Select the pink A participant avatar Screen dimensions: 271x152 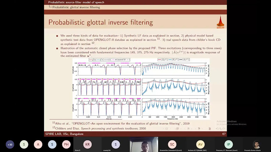click(38, 145)
